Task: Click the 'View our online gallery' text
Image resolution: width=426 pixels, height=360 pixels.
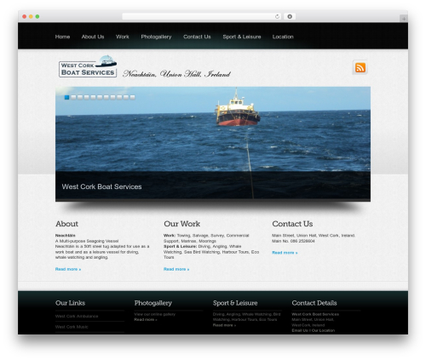Action: (155, 314)
